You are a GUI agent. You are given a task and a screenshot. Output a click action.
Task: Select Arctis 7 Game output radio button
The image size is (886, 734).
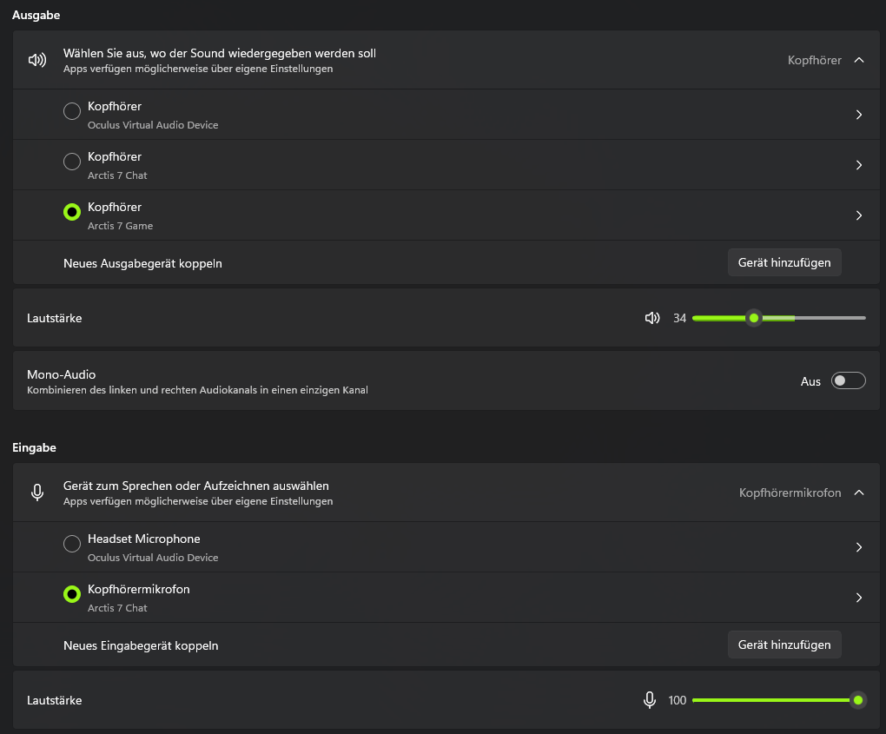pos(72,212)
